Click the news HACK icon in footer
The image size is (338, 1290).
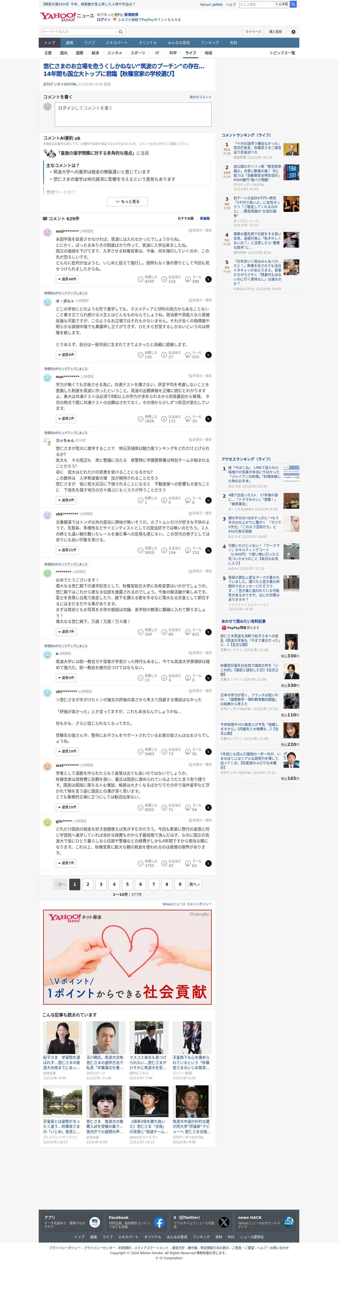(289, 1222)
